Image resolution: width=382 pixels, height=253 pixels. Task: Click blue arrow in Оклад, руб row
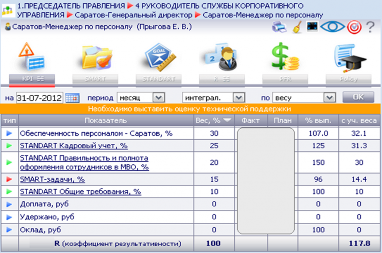click(x=9, y=230)
